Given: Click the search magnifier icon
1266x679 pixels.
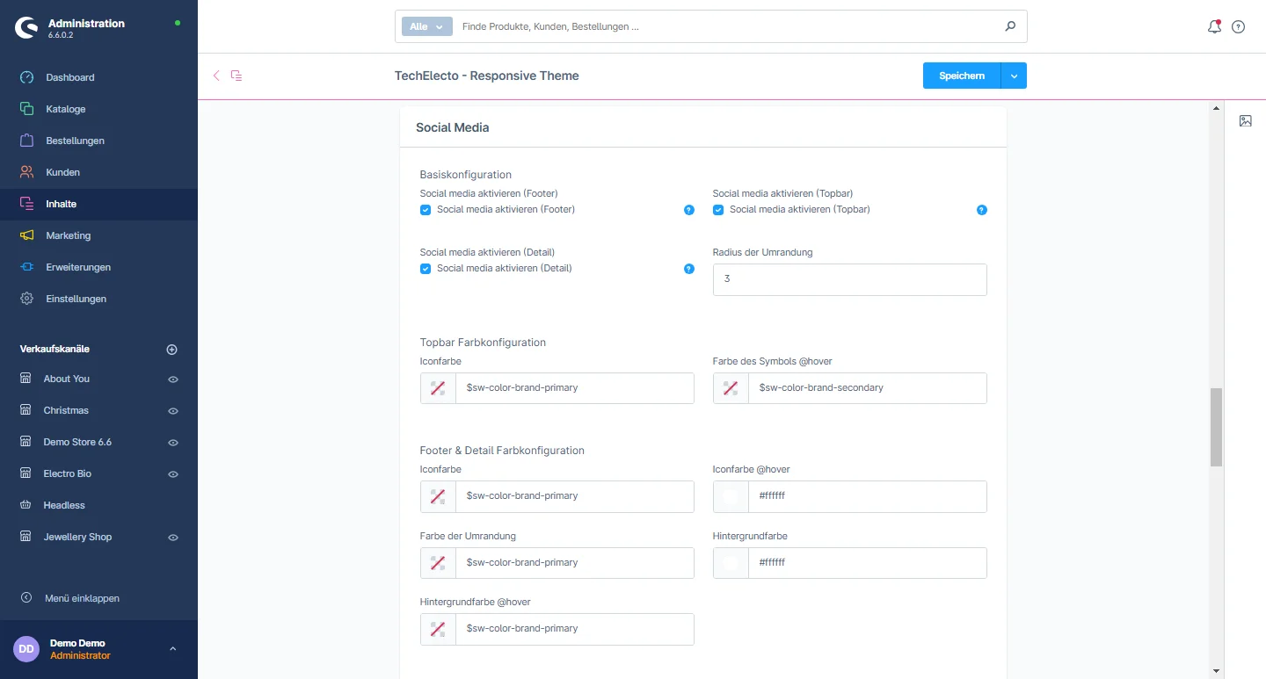Looking at the screenshot, I should pyautogui.click(x=1010, y=26).
